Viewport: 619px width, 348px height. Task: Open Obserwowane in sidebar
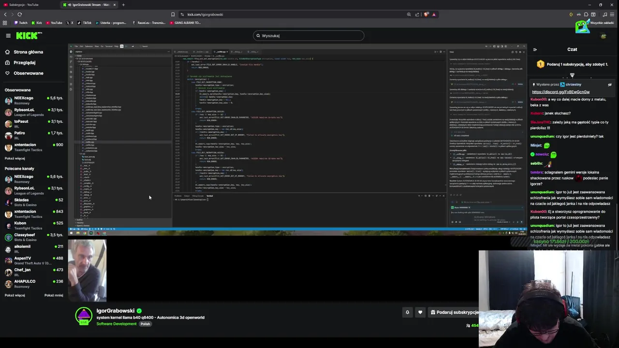pyautogui.click(x=24, y=73)
